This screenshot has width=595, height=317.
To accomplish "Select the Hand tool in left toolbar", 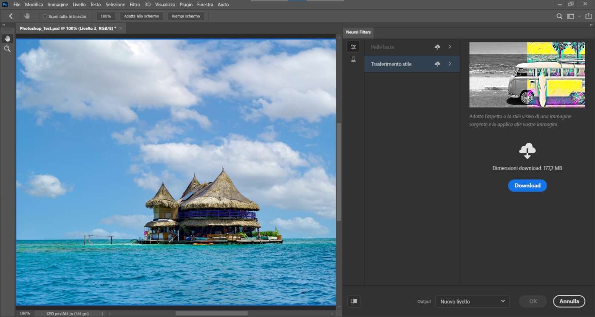I will point(7,39).
